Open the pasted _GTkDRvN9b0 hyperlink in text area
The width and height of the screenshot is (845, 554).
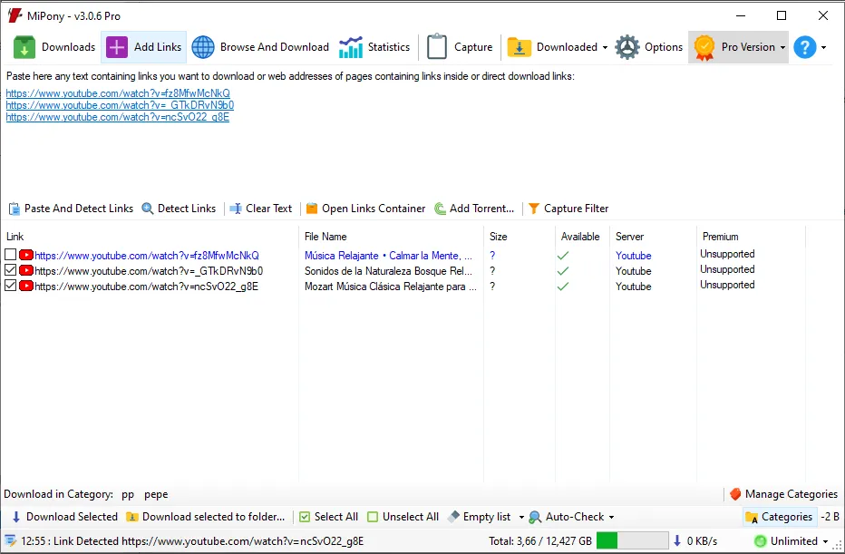click(x=120, y=105)
